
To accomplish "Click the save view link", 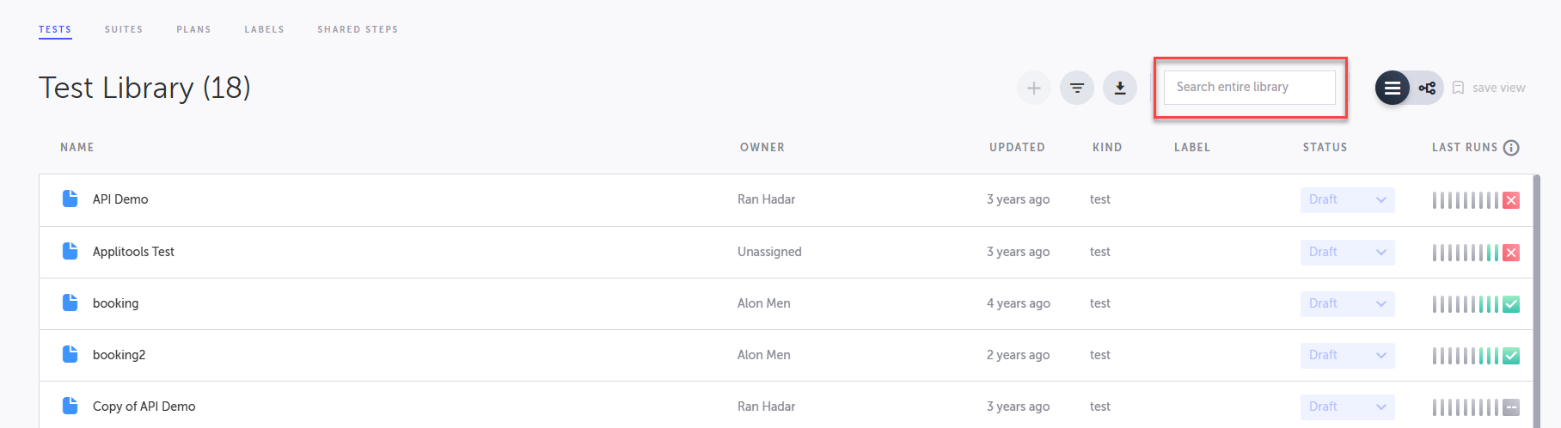I will coord(1498,88).
